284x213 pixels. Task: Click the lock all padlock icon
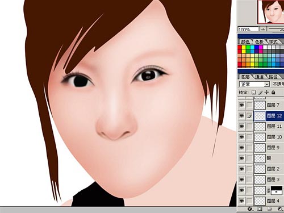273,93
